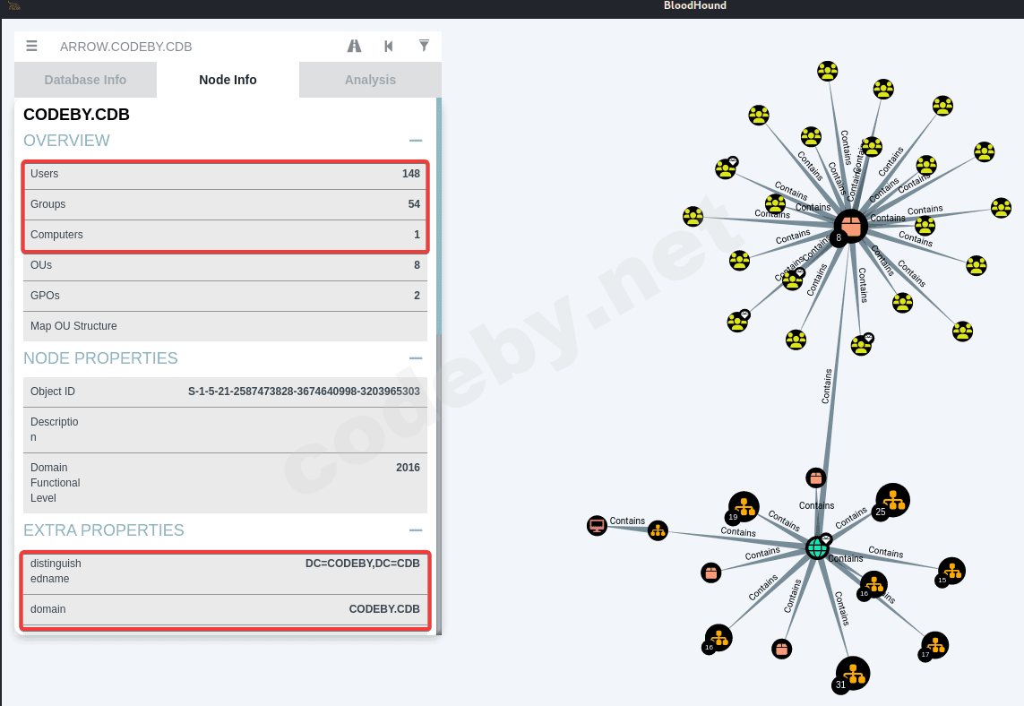Click the back (previous graph) icon
1024x706 pixels.
(389, 46)
